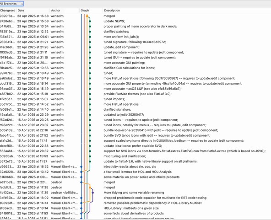Click the green node for 'update NEWS;' commit

click(x=90, y=21)
